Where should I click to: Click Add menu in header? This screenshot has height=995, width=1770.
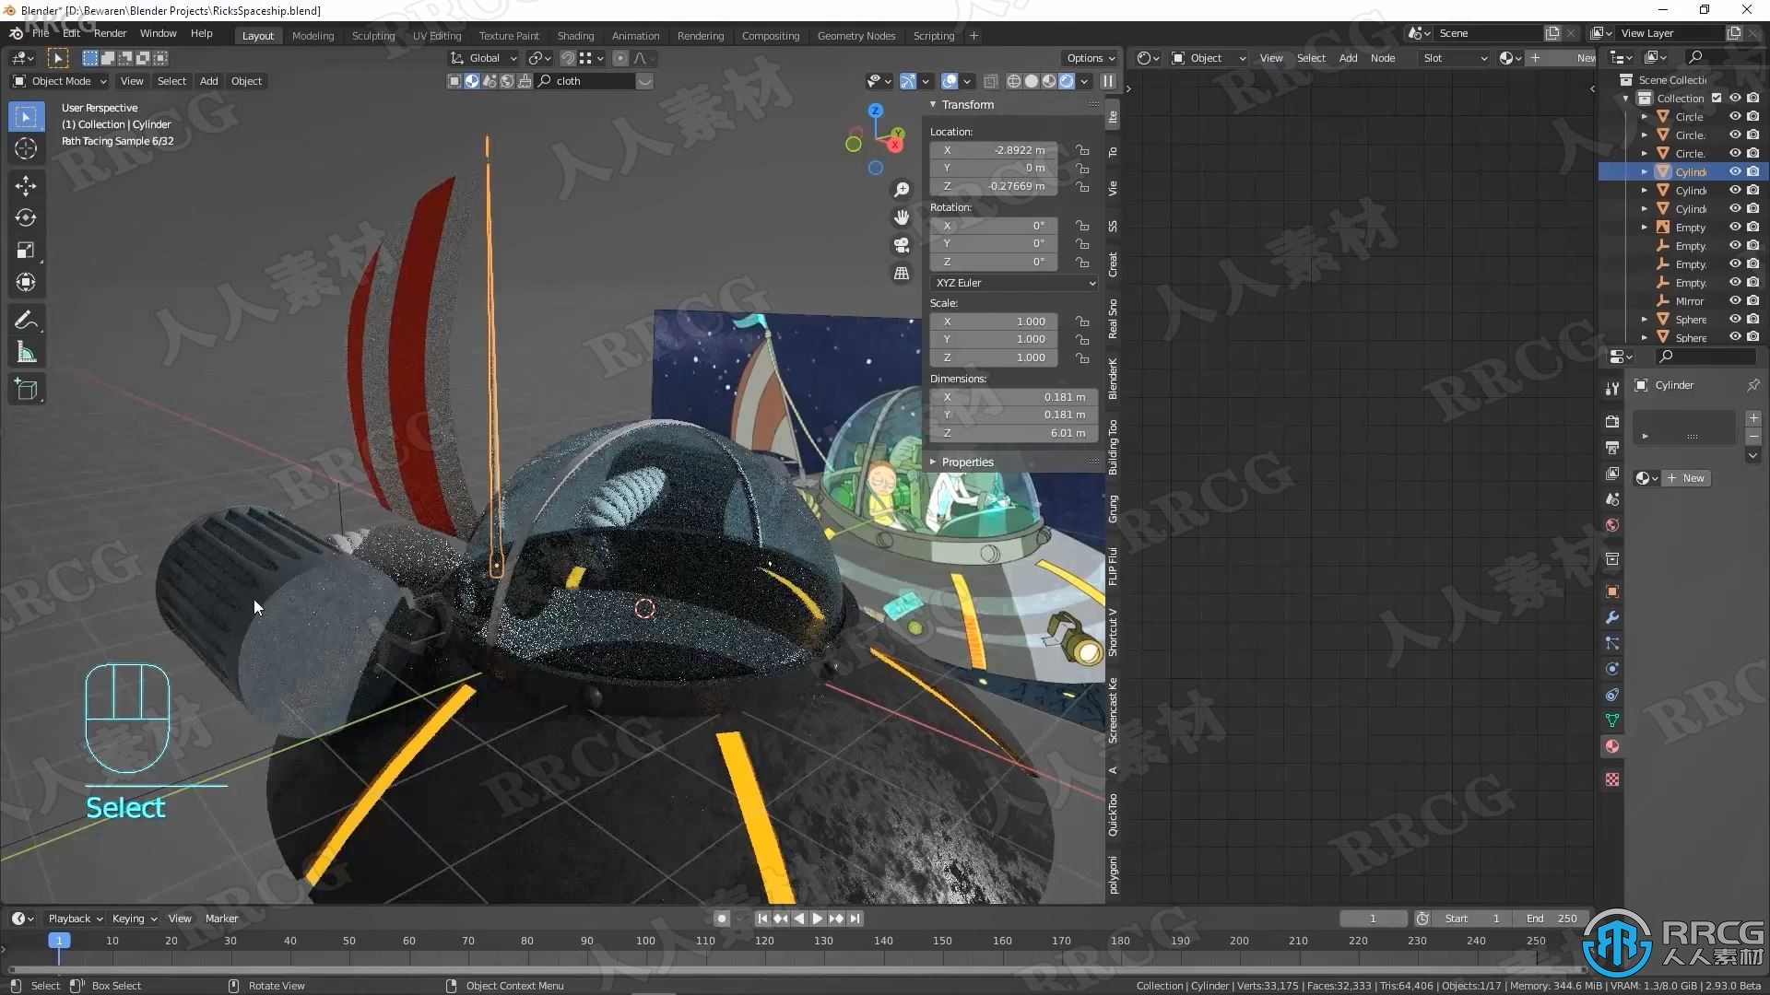[207, 80]
